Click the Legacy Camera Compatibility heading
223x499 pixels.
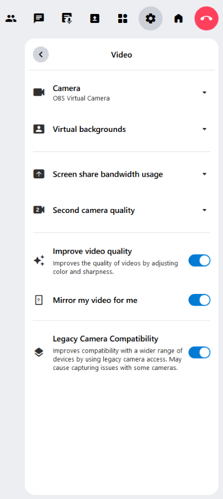105,338
